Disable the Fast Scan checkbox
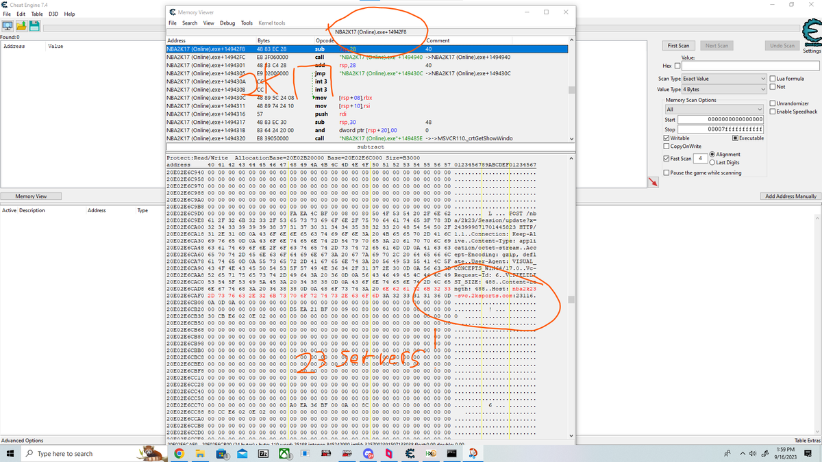The width and height of the screenshot is (822, 462). [667, 158]
